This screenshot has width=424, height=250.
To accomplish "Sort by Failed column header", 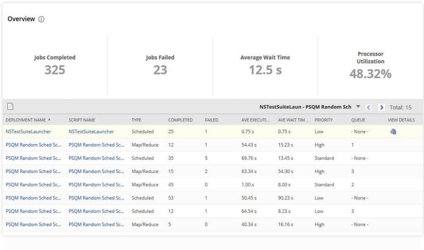I will (x=212, y=120).
